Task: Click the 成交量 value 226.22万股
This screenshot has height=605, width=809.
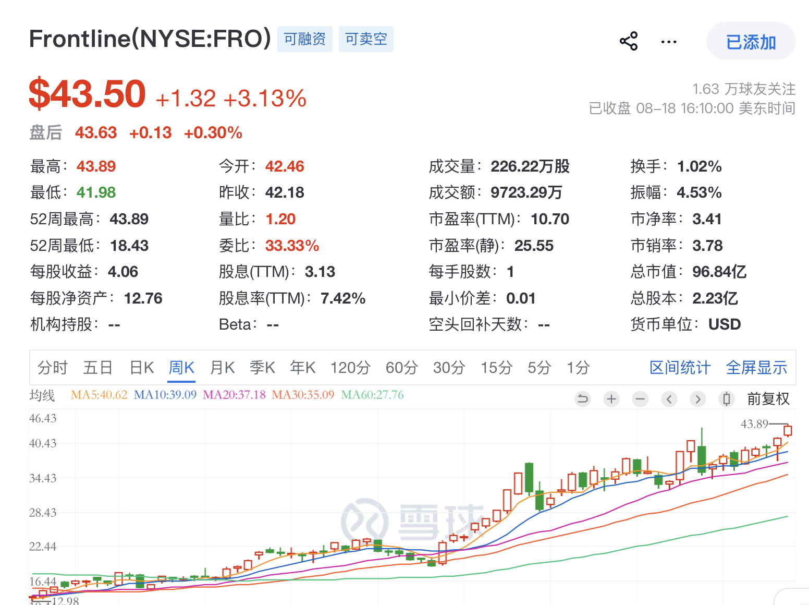Action: coord(530,166)
